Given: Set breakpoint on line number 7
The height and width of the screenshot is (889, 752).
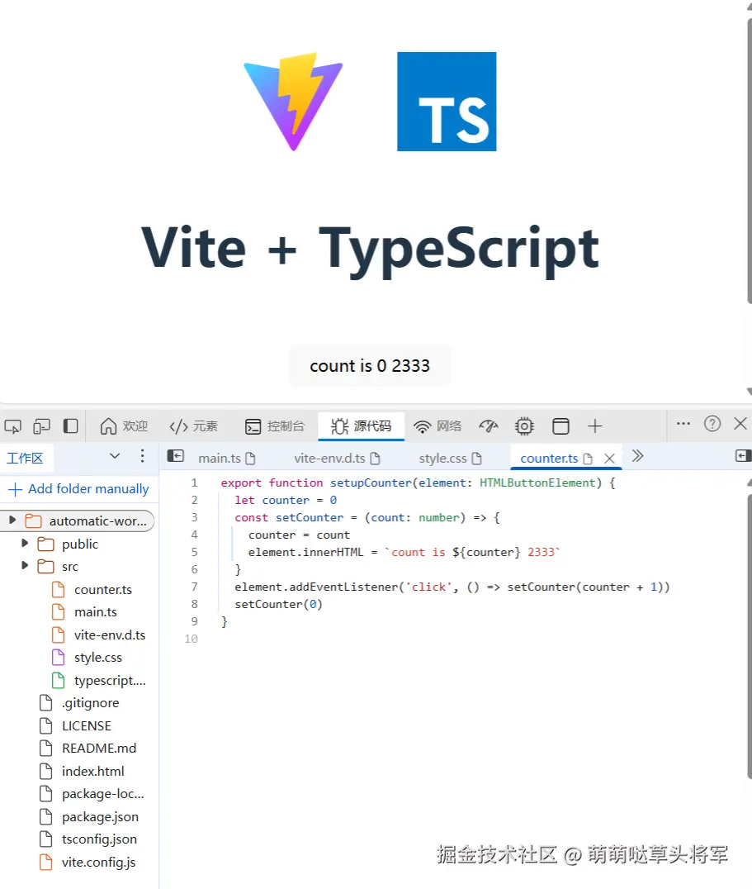Looking at the screenshot, I should click(x=194, y=587).
